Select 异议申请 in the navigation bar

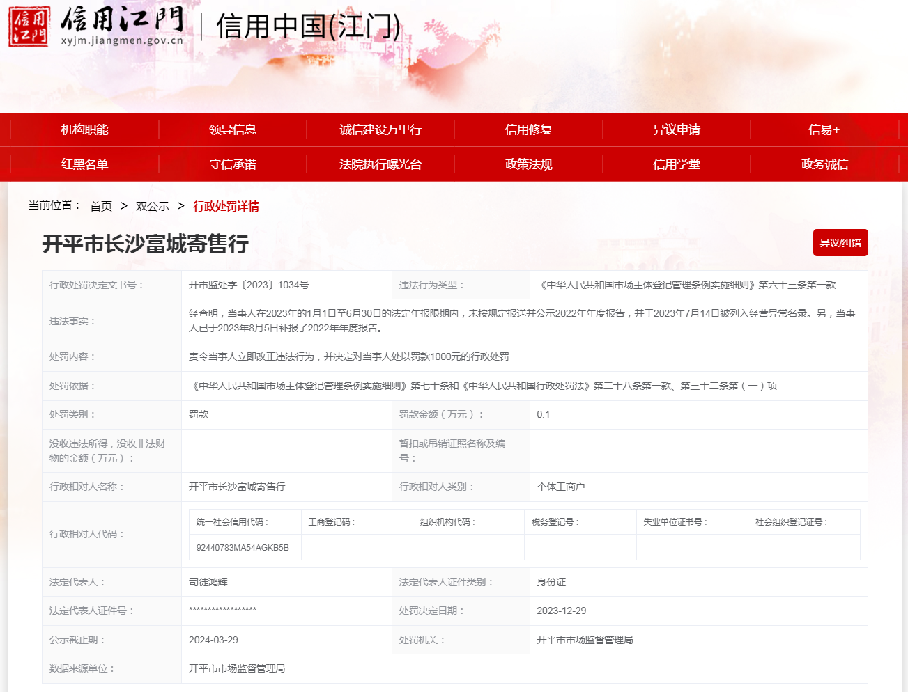tap(676, 129)
